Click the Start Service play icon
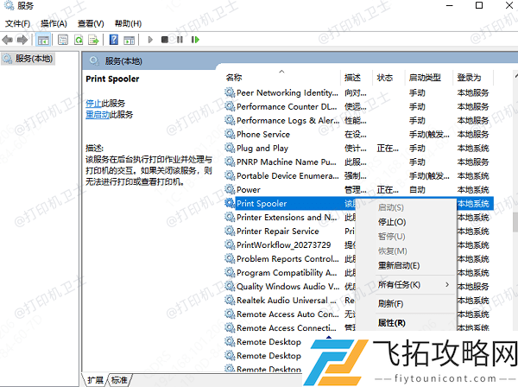 pos(150,40)
